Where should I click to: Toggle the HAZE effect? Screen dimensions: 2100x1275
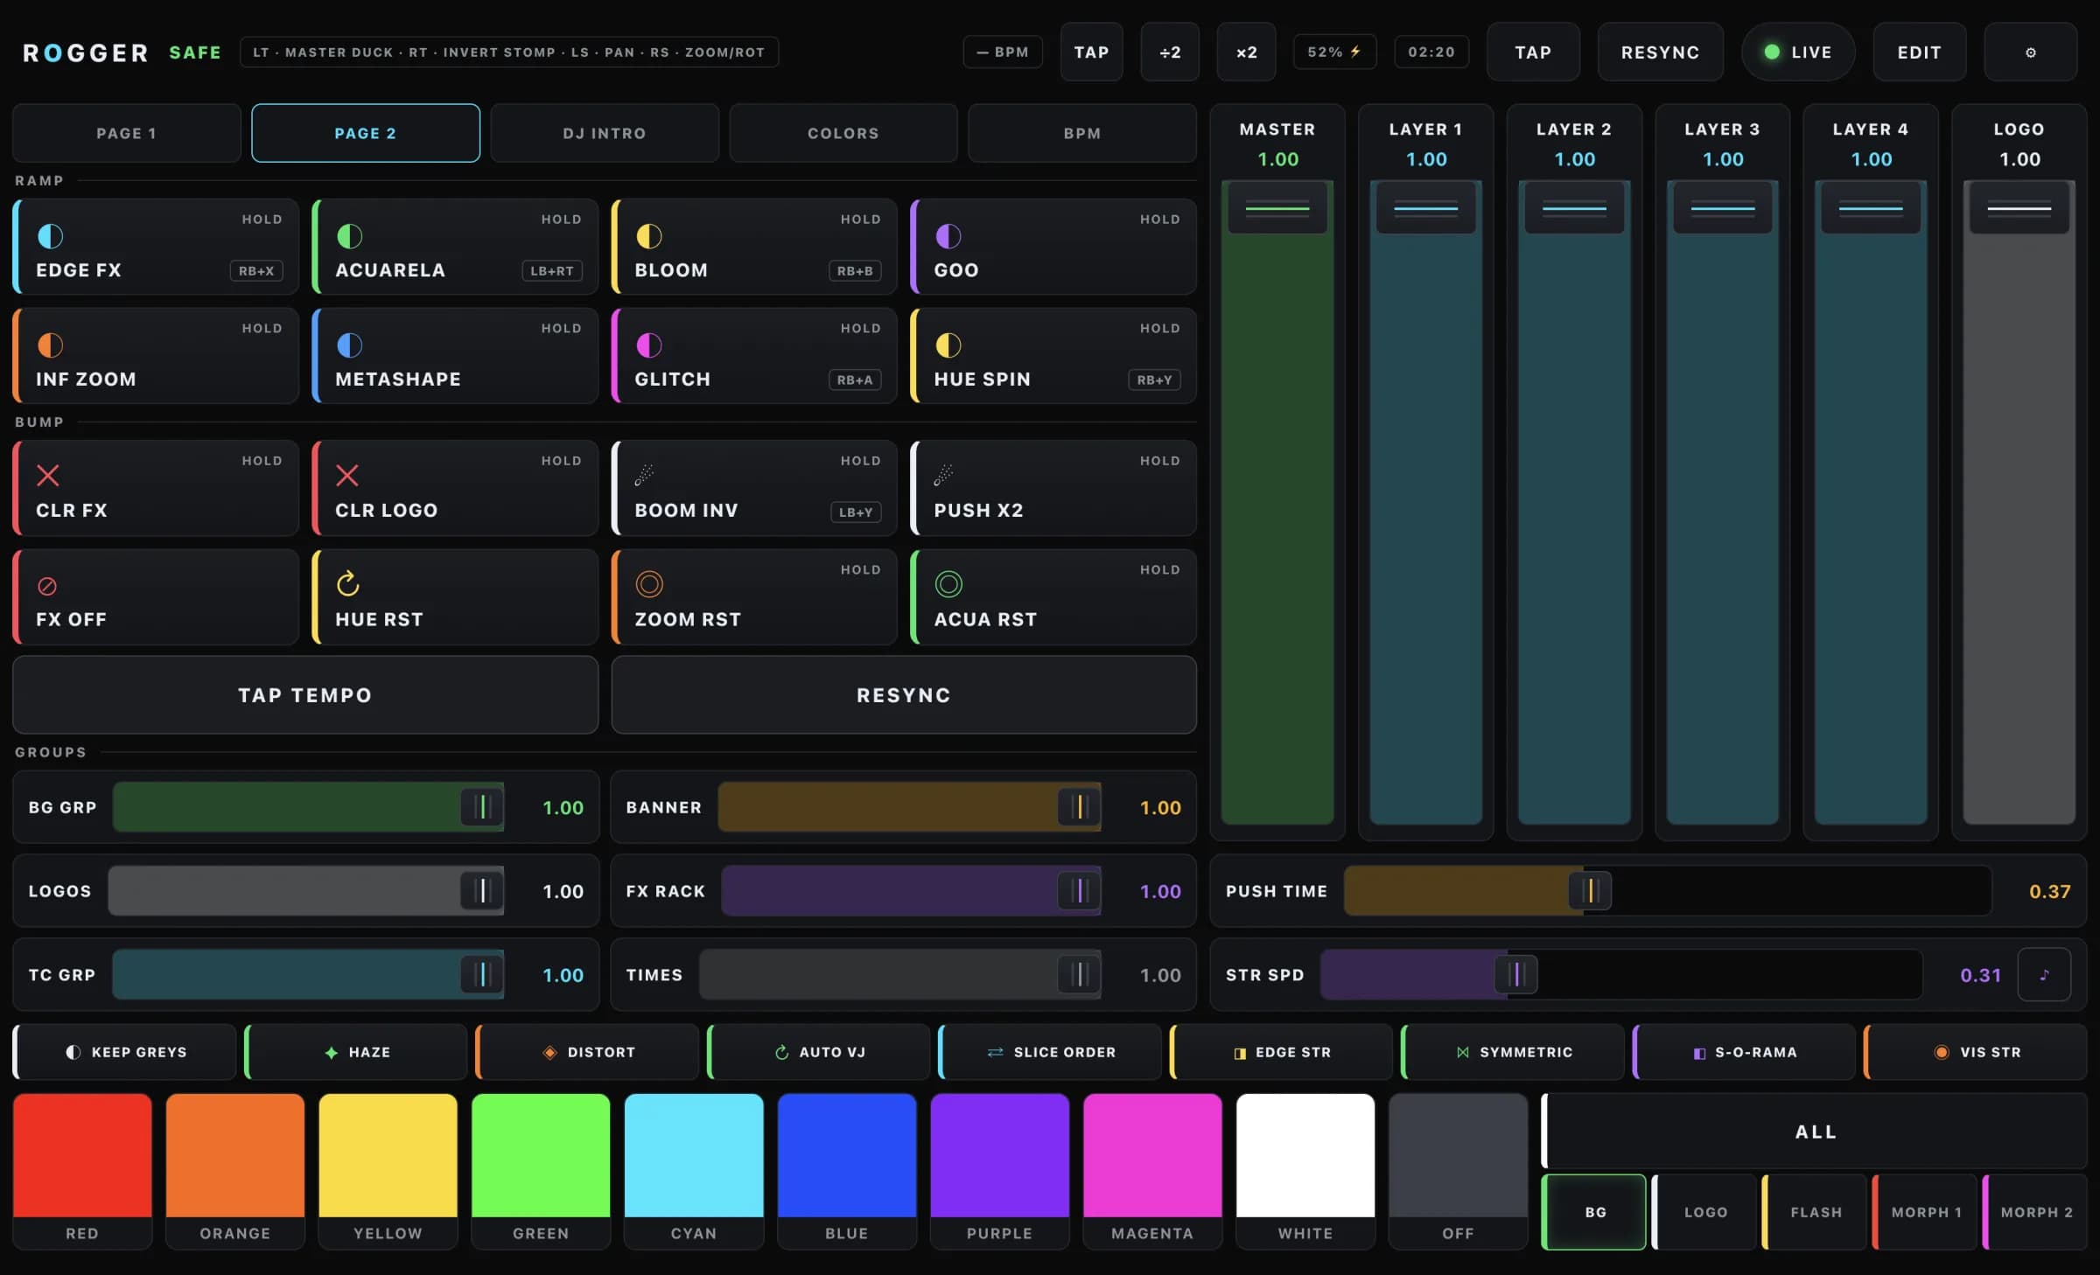357,1052
